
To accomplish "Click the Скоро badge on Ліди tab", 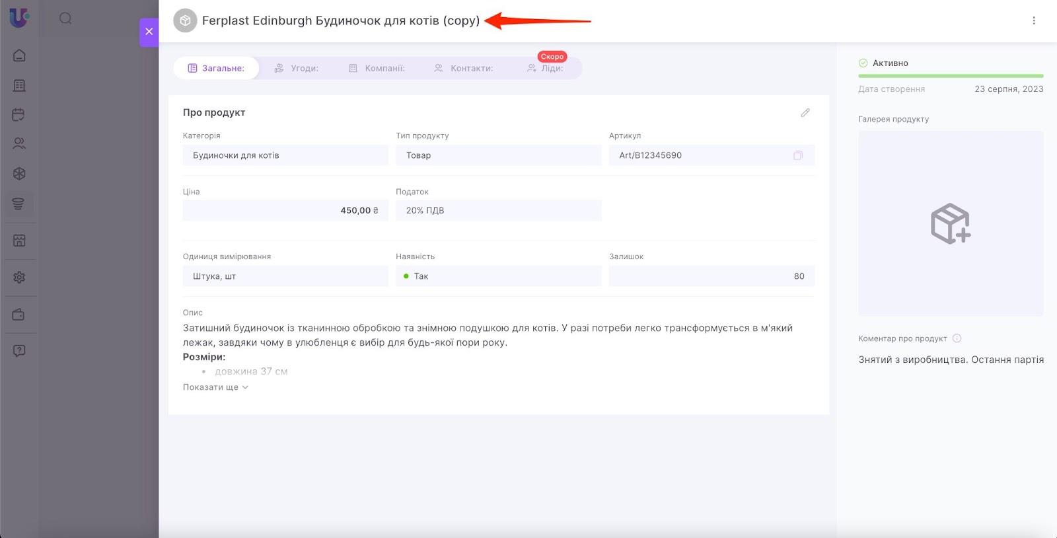I will 552,56.
